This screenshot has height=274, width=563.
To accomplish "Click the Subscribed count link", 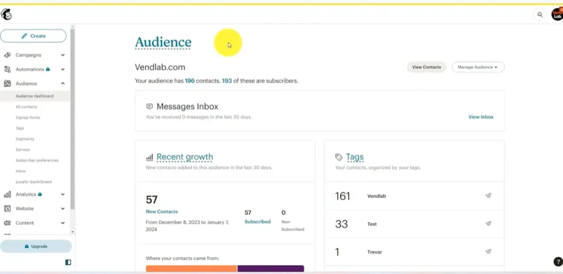I will 257,222.
